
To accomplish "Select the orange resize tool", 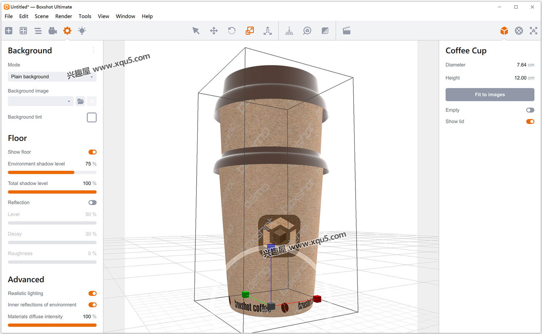I will click(250, 31).
